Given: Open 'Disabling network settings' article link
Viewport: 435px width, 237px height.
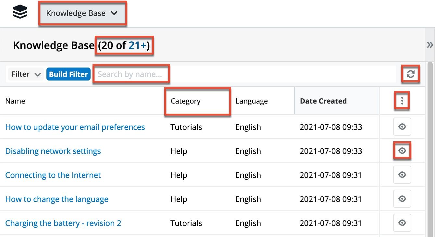Looking at the screenshot, I should point(53,151).
